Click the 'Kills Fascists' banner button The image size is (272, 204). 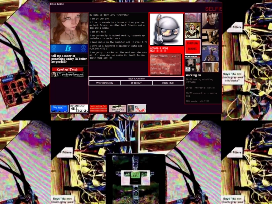point(79,109)
